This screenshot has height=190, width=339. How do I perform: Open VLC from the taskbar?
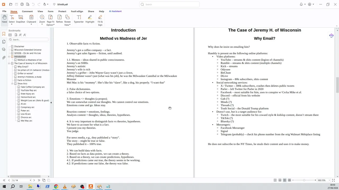tap(65, 187)
